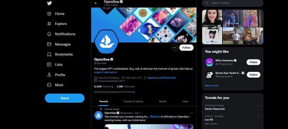
Task: Open the Messages envelope icon
Action: coord(49,44)
